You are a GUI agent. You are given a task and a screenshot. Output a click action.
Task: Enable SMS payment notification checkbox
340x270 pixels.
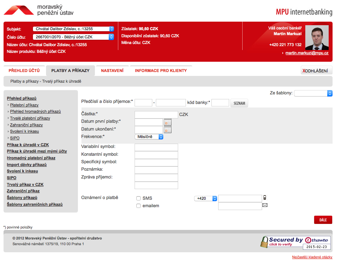(x=138, y=198)
